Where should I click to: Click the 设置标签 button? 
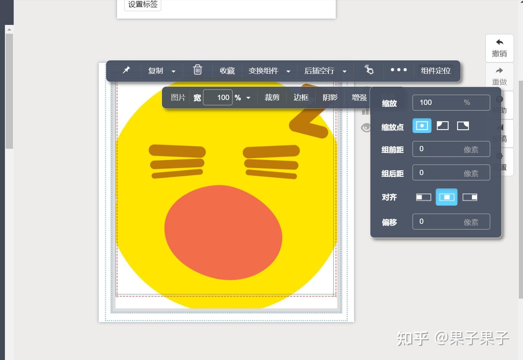point(143,5)
